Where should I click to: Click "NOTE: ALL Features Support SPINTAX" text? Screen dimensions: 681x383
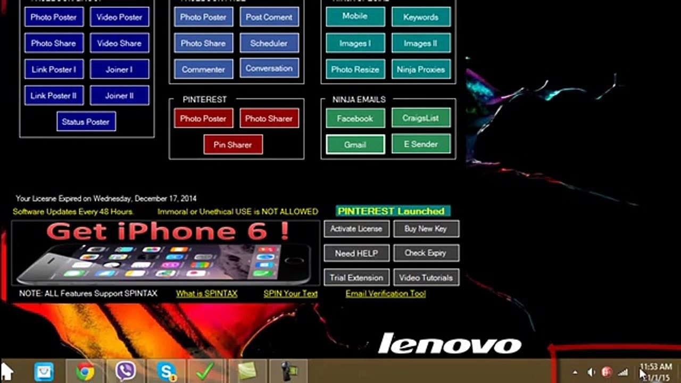[88, 294]
